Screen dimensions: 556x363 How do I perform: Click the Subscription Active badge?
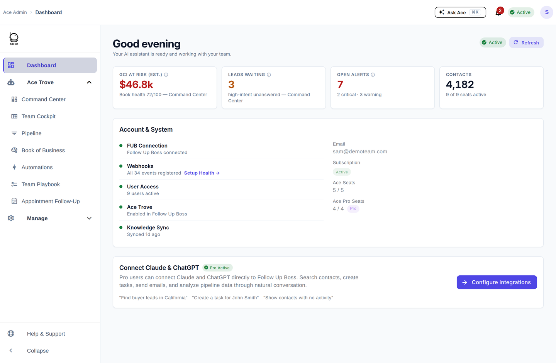coord(342,172)
